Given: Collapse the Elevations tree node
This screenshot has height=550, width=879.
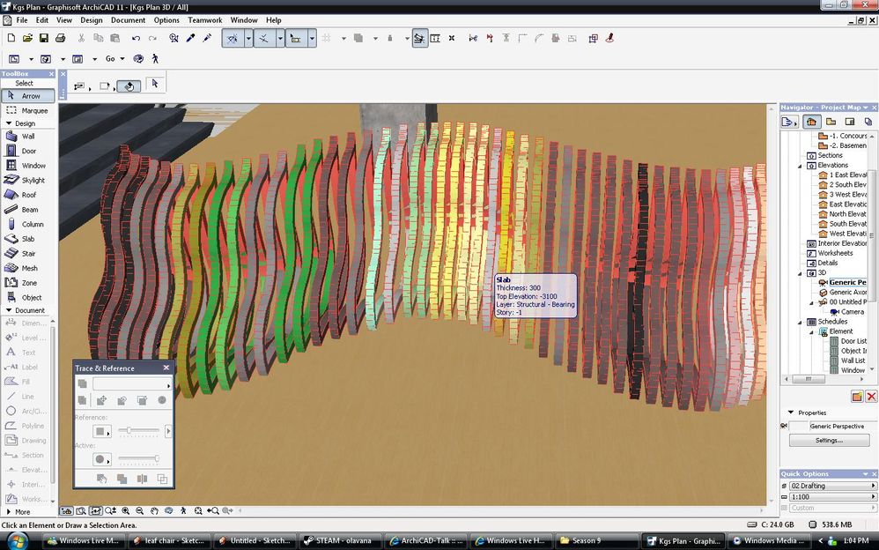Looking at the screenshot, I should [800, 166].
